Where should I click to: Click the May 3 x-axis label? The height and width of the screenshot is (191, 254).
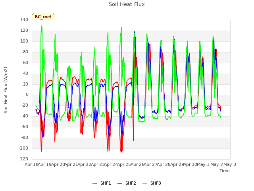230,164
